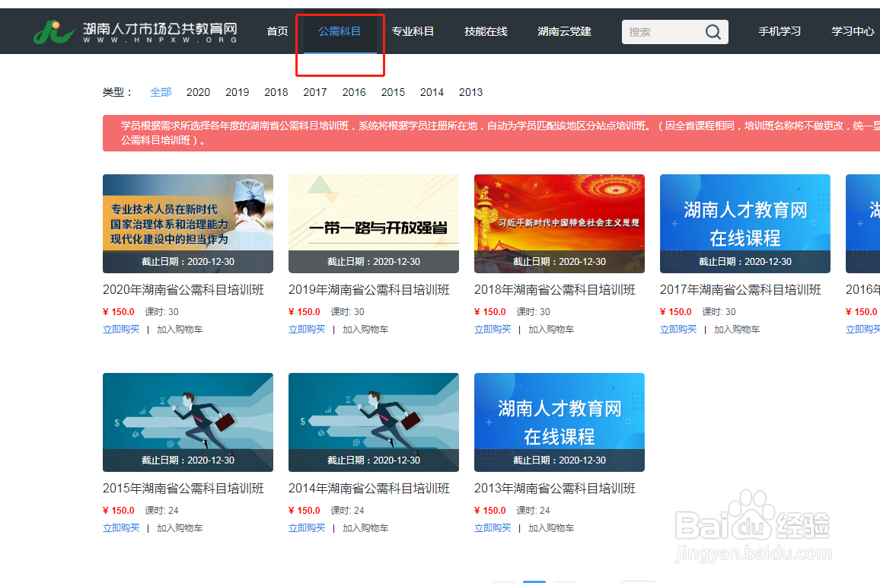Open the 2015年 running businessman thumbnail

tap(188, 422)
